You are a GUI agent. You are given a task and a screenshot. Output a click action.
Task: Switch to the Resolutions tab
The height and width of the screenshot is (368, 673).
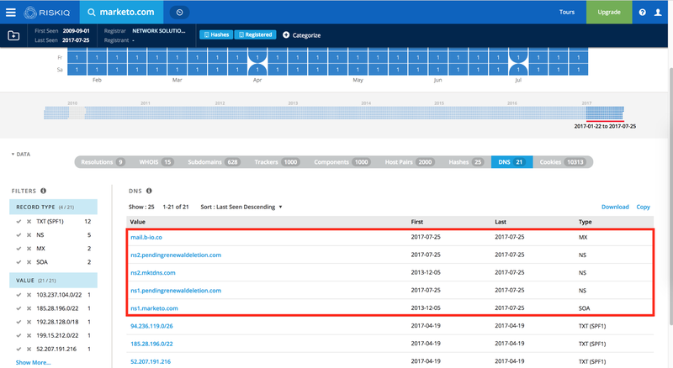(x=102, y=162)
